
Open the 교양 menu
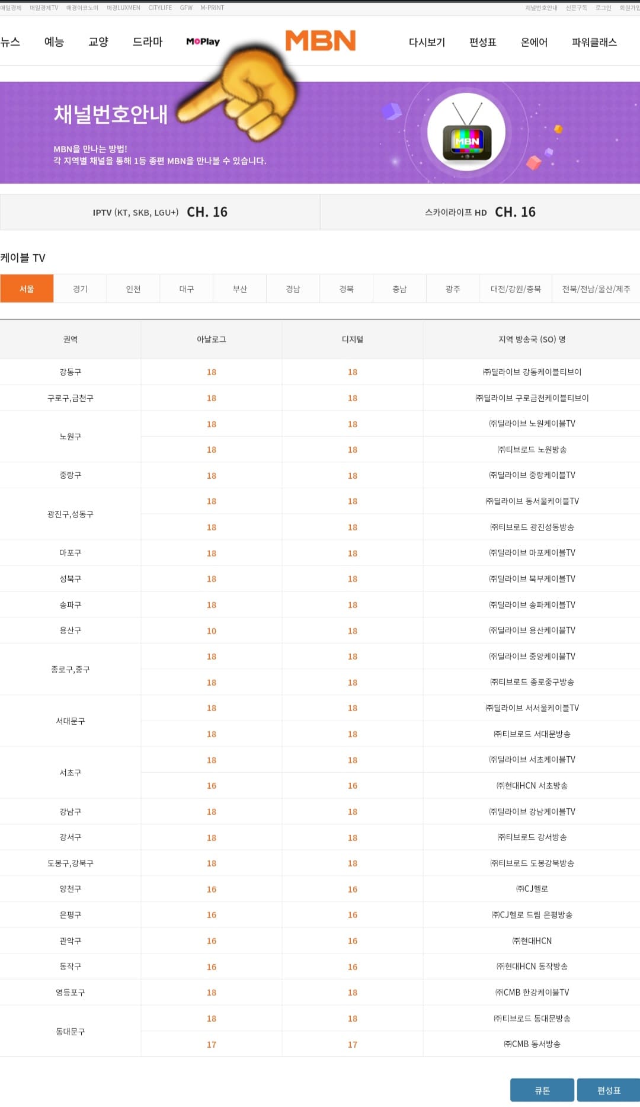pyautogui.click(x=98, y=41)
